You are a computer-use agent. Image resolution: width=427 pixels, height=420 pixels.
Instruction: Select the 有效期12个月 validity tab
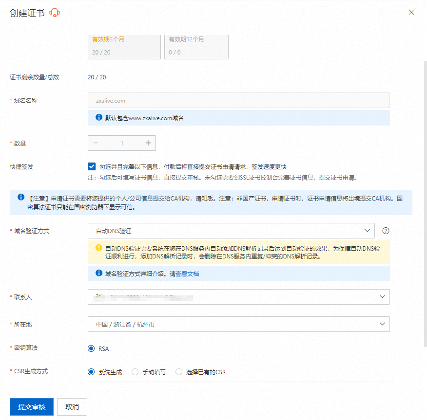[x=196, y=46]
